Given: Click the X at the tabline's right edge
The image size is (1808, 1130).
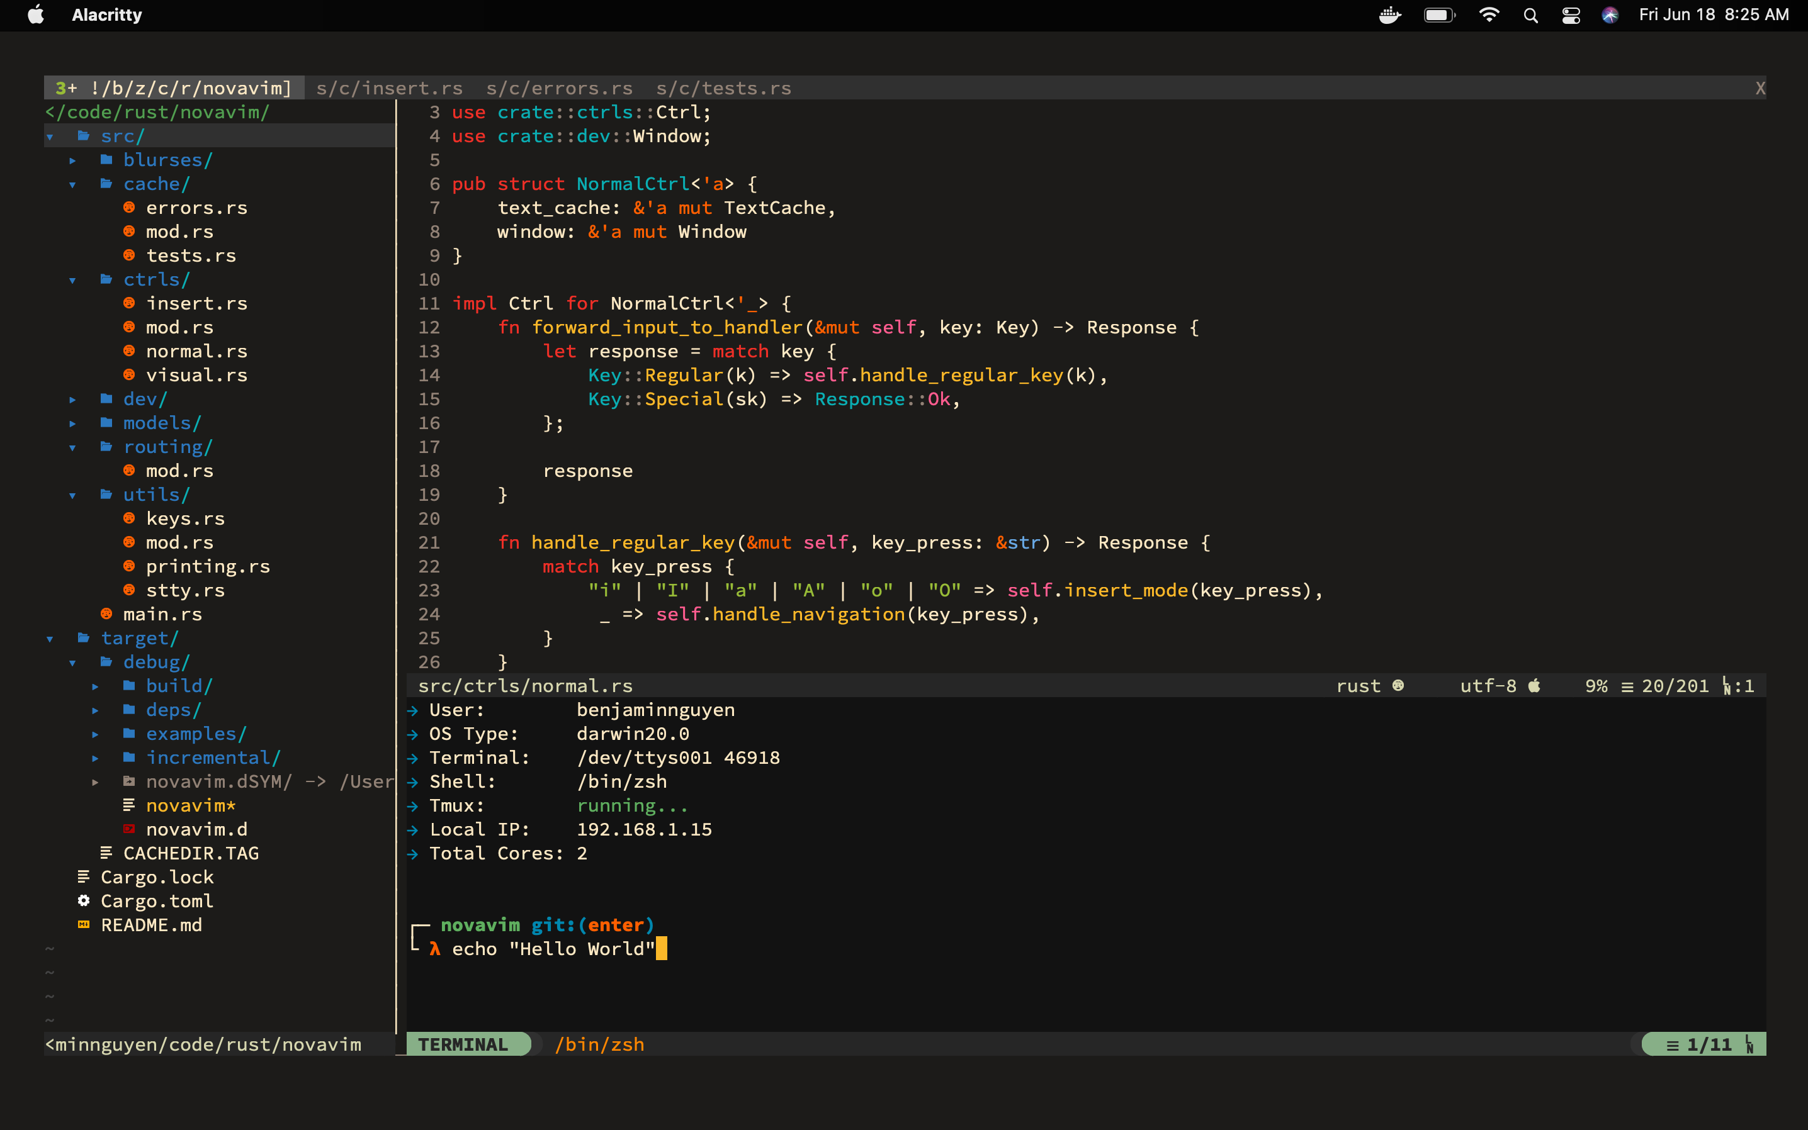Looking at the screenshot, I should click(x=1760, y=87).
